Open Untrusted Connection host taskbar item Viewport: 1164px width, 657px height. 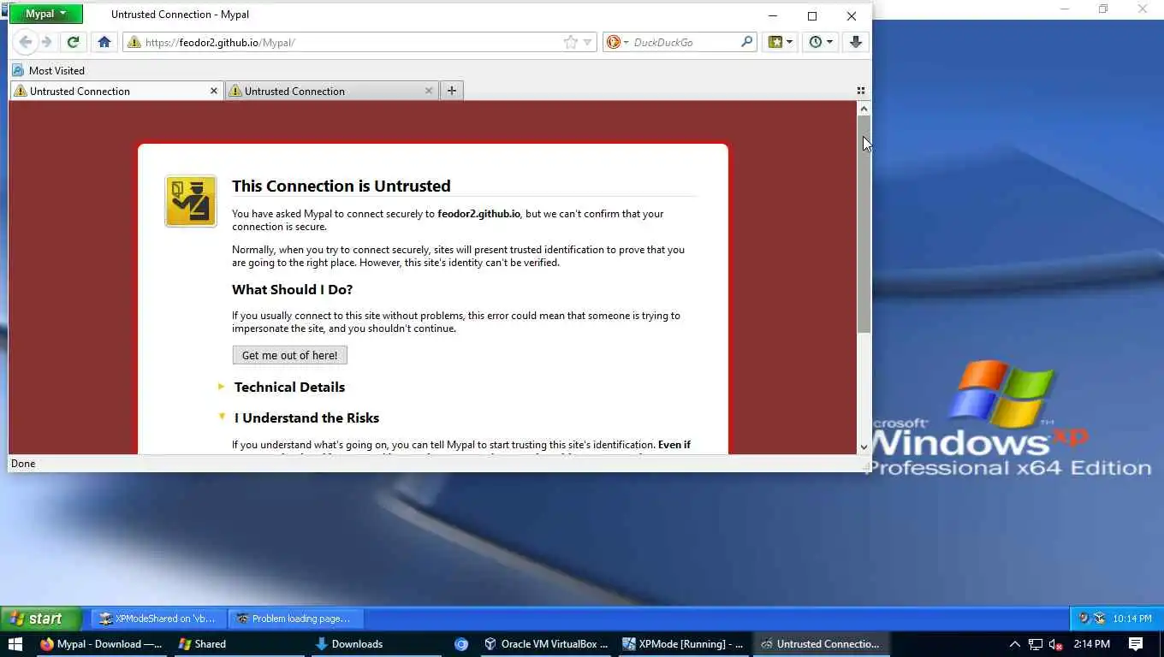(820, 644)
